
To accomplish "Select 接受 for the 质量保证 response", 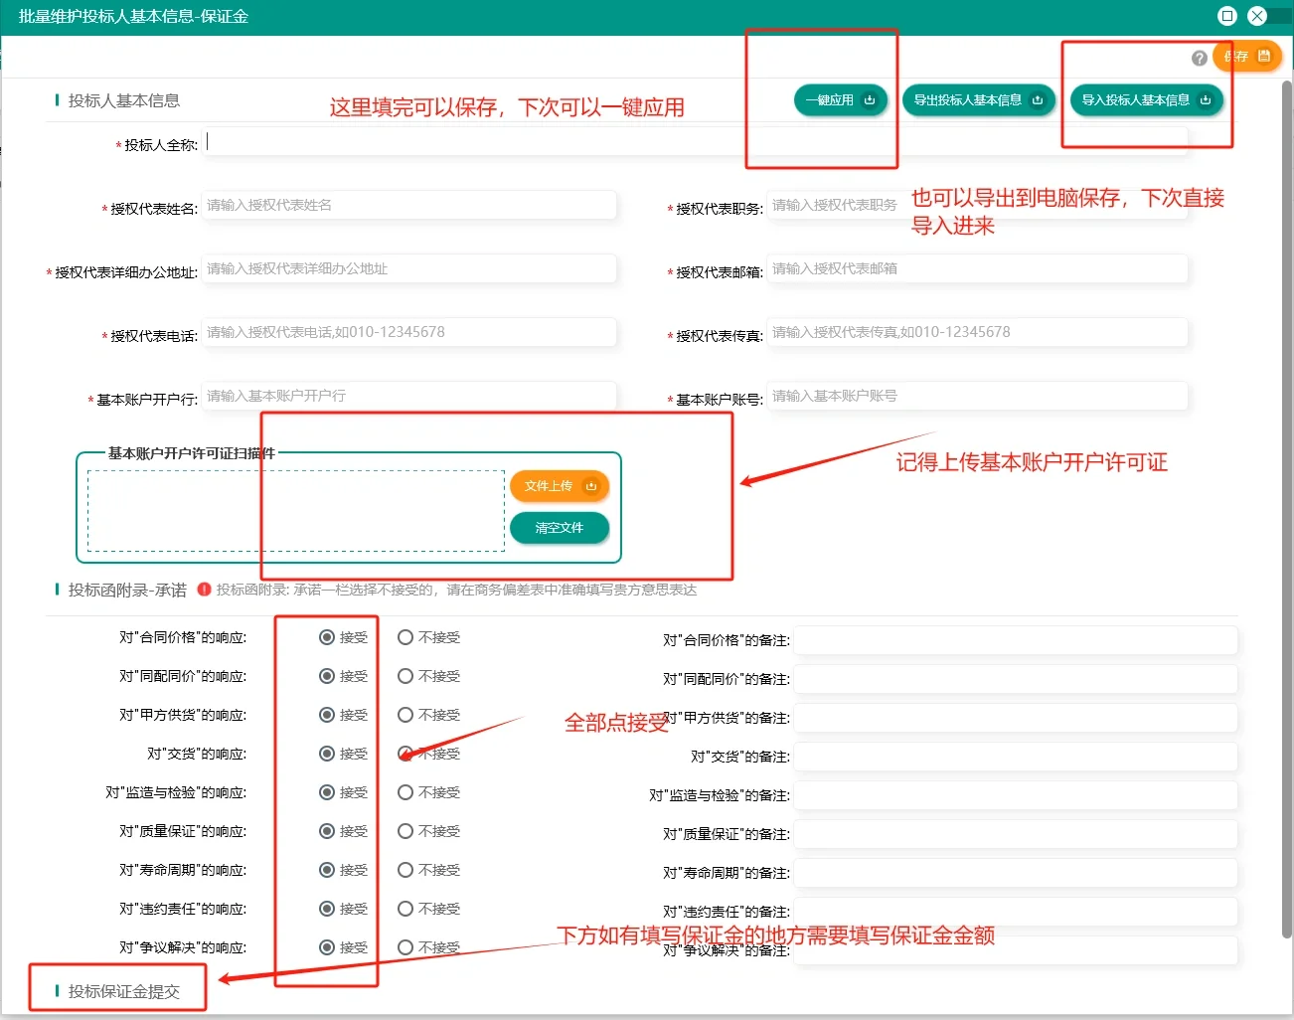I will click(326, 830).
